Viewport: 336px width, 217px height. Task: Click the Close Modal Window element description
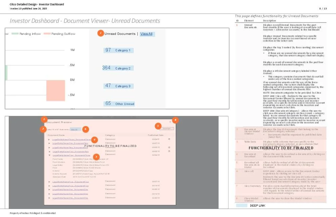(x=287, y=198)
